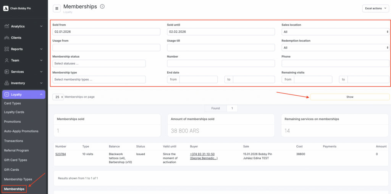Click the Select membership types field

pos(99,79)
